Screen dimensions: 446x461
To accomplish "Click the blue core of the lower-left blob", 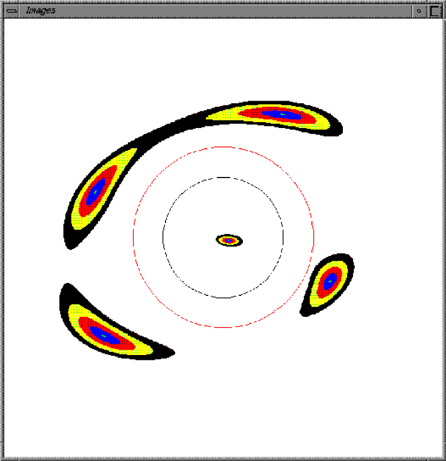I will (104, 335).
